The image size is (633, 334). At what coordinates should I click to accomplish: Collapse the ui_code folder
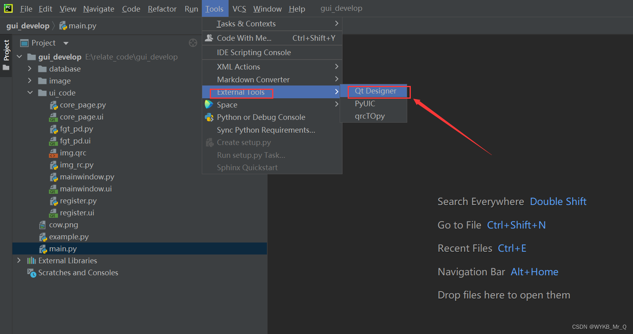click(x=30, y=93)
